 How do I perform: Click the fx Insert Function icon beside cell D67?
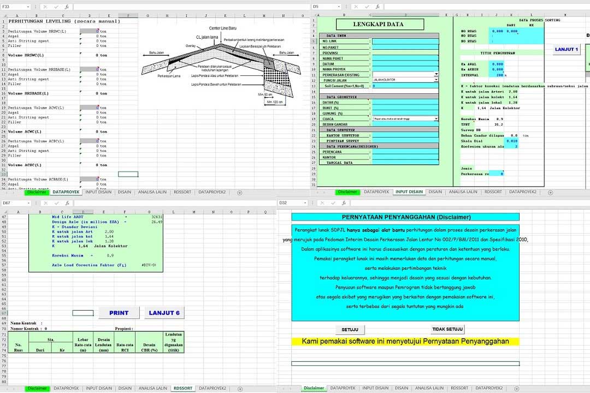click(x=67, y=203)
